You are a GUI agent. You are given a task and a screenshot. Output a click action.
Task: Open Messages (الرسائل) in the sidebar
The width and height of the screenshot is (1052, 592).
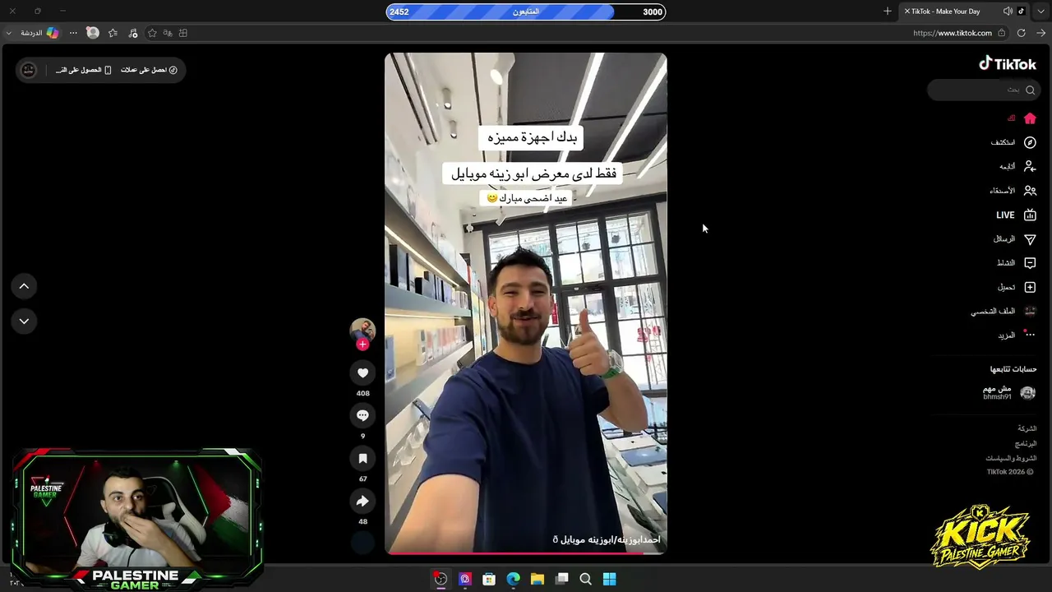(x=1015, y=239)
